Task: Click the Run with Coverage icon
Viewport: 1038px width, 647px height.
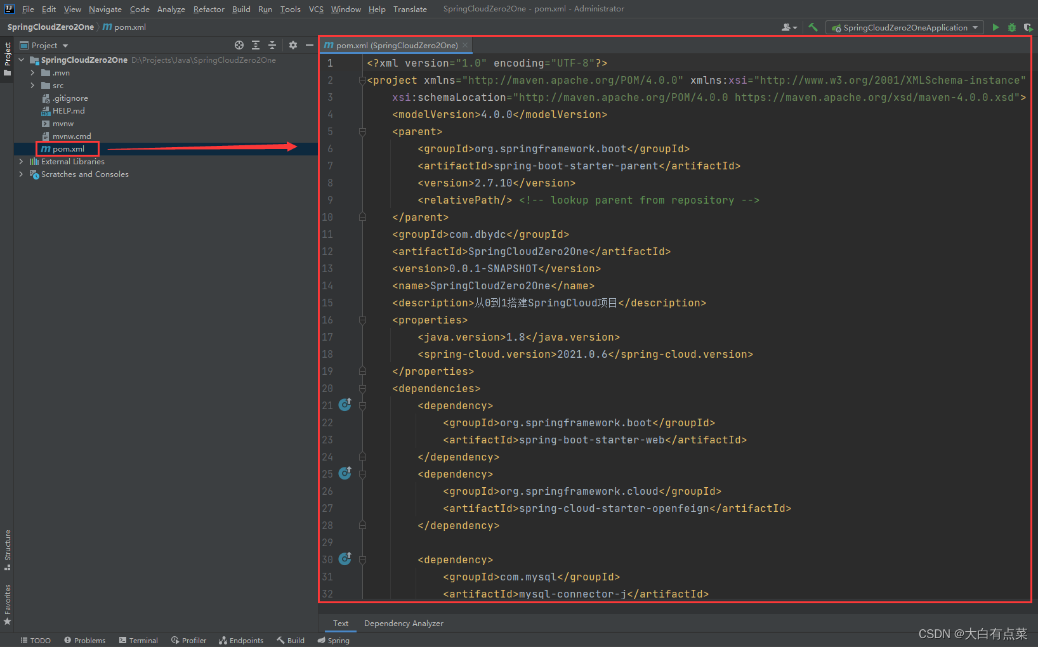Action: tap(1028, 27)
